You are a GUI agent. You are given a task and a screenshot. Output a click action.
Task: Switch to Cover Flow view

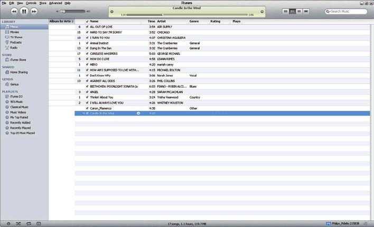[x=306, y=11]
